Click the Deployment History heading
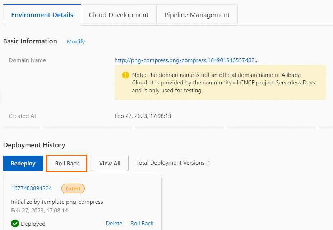 coord(34,145)
